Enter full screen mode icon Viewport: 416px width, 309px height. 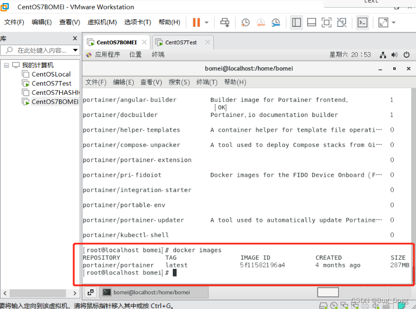[x=326, y=23]
